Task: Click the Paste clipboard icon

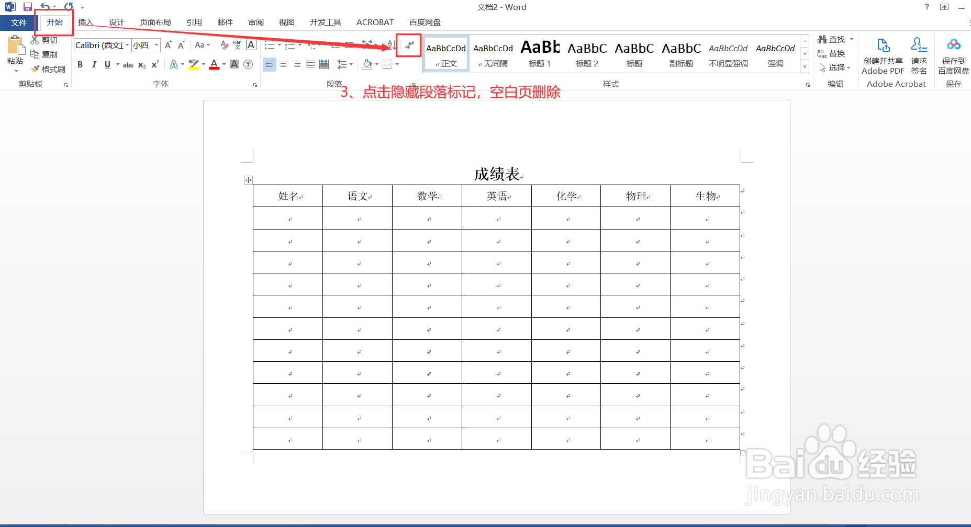Action: [16, 46]
